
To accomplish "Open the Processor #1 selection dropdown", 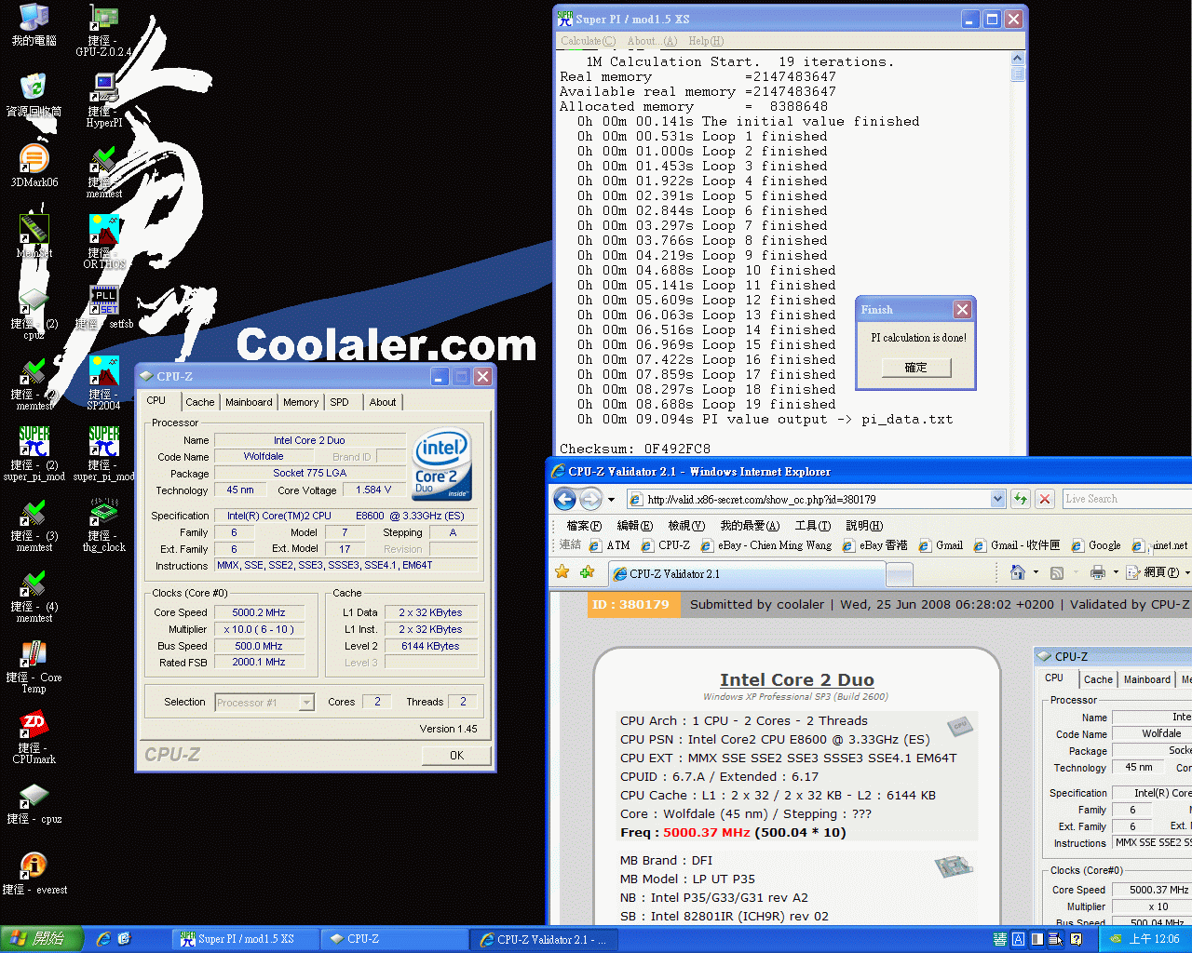I will [x=306, y=703].
